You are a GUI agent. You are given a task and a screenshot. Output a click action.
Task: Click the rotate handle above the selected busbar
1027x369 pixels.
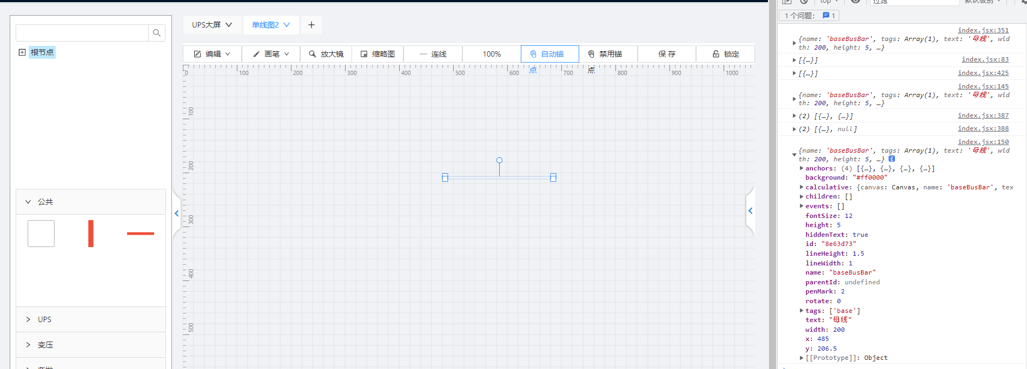click(500, 160)
